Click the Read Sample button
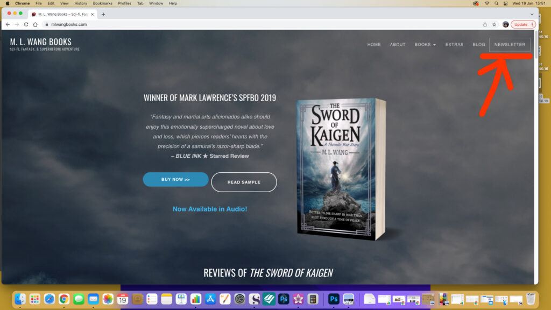551x310 pixels. [244, 182]
